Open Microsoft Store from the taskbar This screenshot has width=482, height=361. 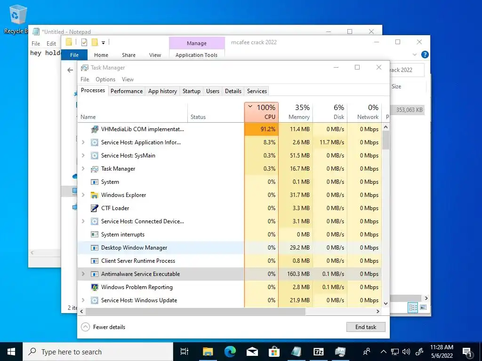[x=274, y=352]
